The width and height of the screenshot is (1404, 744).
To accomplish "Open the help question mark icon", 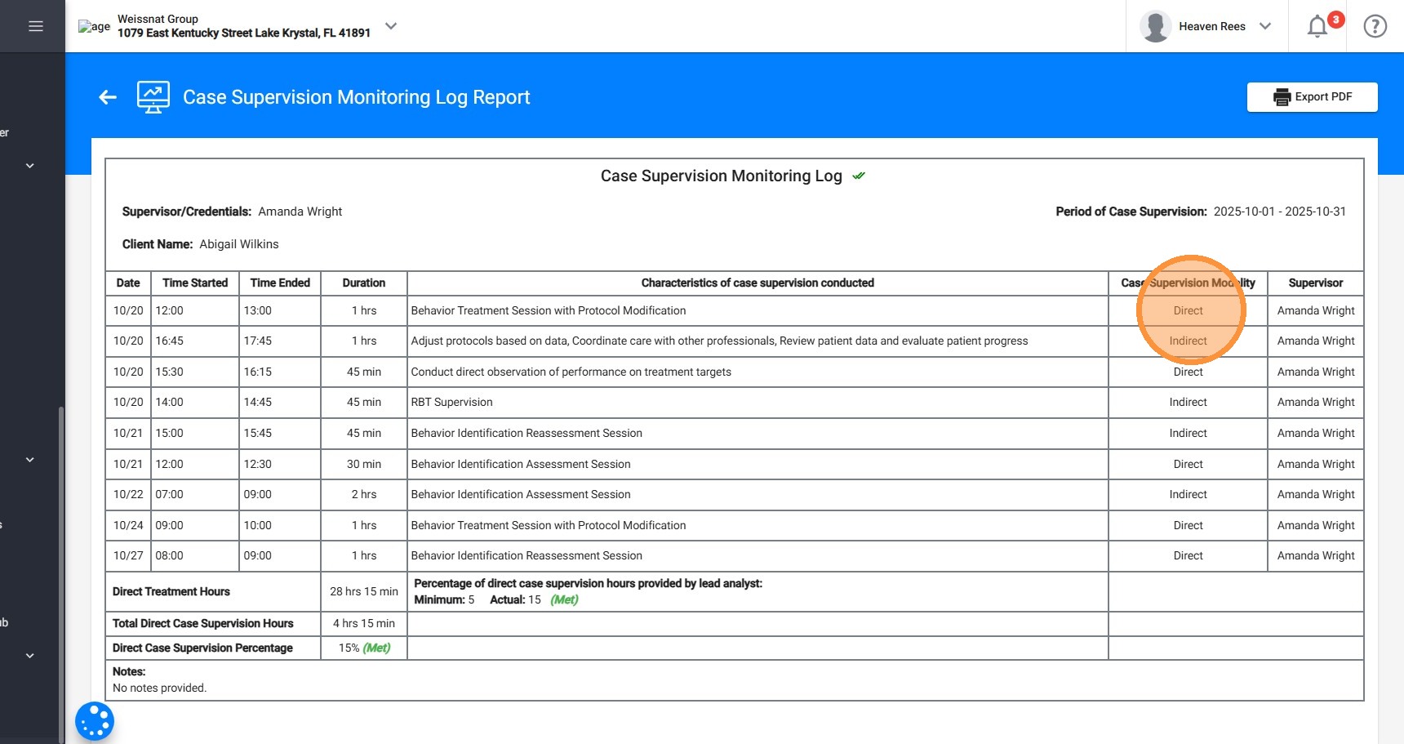I will pyautogui.click(x=1375, y=26).
